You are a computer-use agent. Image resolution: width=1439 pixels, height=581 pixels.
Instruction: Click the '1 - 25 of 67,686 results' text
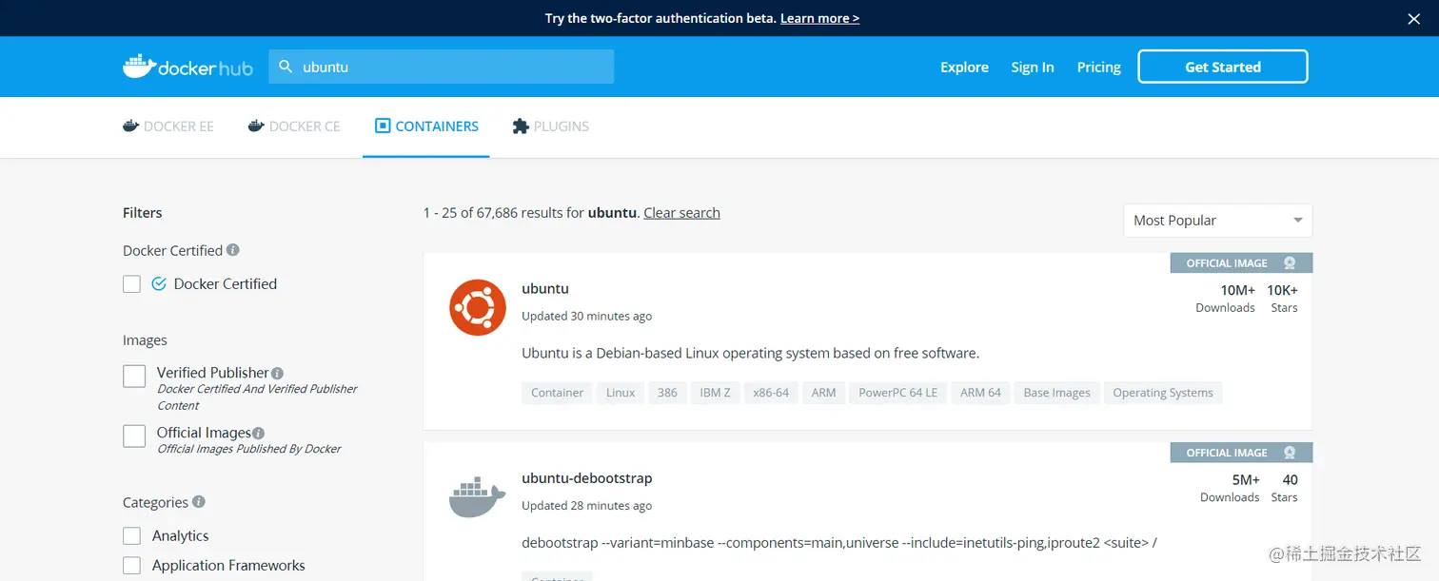coord(503,213)
